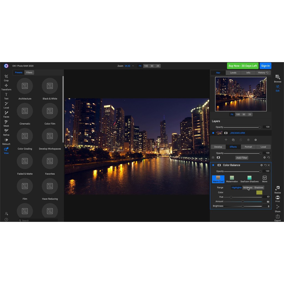Select the Shadows range option
Screen dimensions: 284x284
pyautogui.click(x=258, y=187)
